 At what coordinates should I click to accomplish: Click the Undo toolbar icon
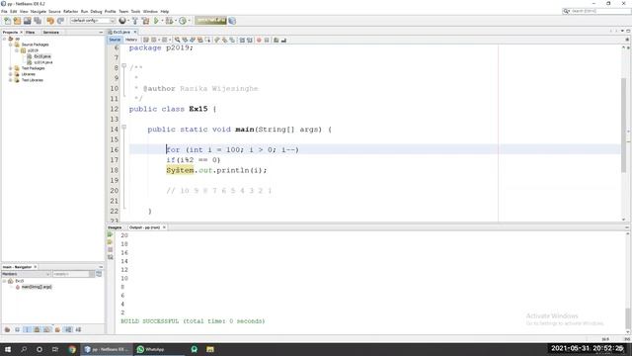(x=50, y=21)
